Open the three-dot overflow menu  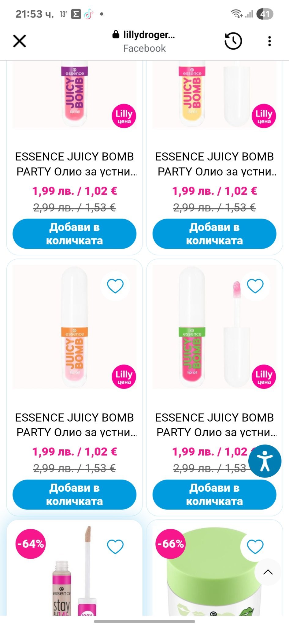click(x=269, y=41)
